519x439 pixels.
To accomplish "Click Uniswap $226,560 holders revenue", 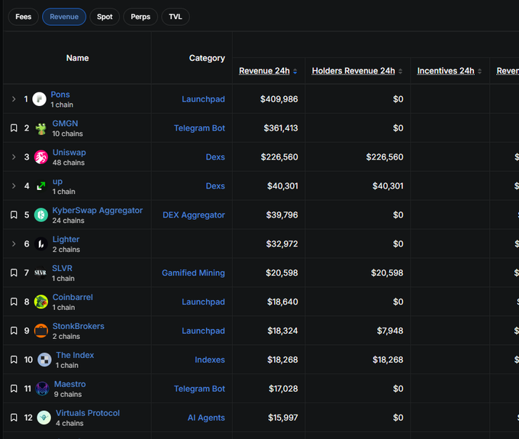I will (x=385, y=157).
